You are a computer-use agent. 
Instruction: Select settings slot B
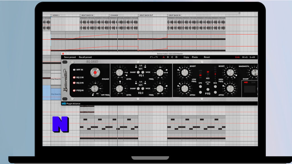point(168,57)
